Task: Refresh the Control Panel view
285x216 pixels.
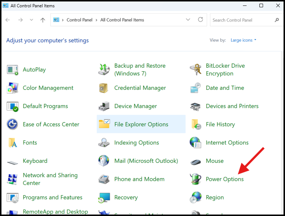Action: click(x=200, y=20)
